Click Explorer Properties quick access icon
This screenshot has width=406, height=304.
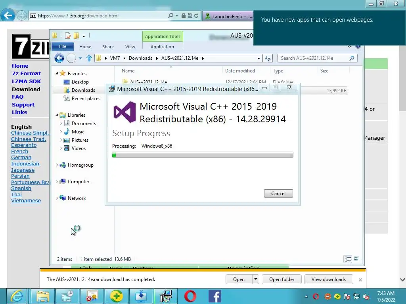[67, 36]
